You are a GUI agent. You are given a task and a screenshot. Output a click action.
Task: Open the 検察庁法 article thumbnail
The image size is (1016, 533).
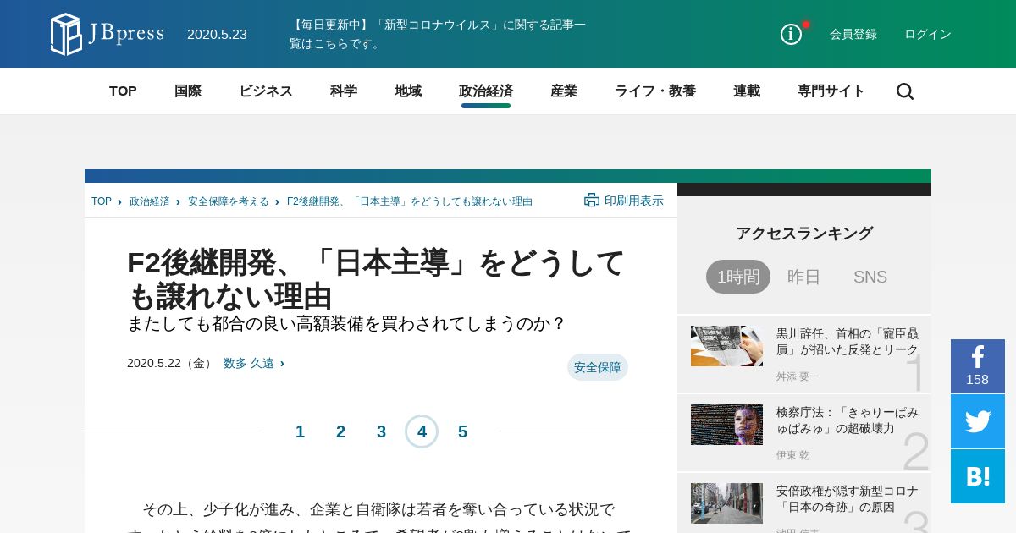click(x=726, y=425)
